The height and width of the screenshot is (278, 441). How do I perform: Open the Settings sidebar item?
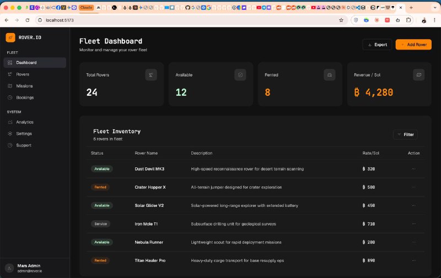click(24, 134)
